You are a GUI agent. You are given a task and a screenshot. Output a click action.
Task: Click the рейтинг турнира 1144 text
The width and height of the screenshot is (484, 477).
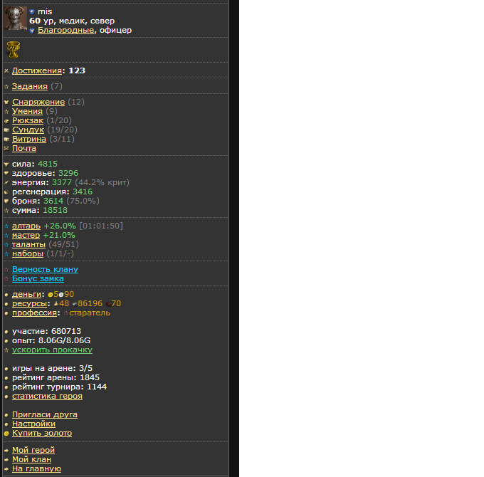(x=59, y=387)
